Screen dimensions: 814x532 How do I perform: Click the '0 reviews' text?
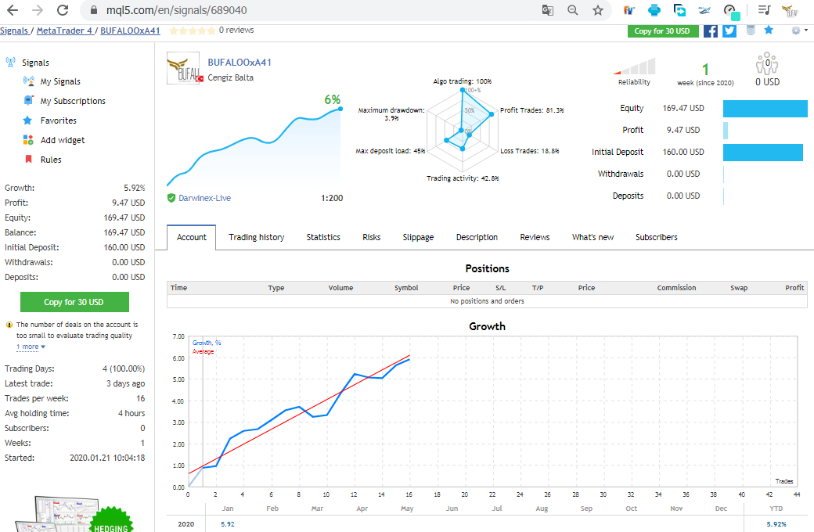[236, 30]
